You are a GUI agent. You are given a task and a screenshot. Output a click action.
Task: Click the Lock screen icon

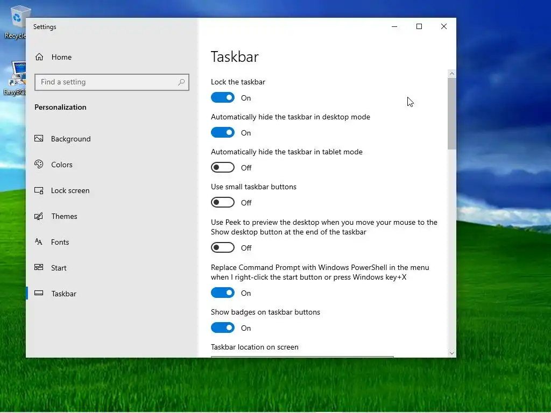tap(39, 190)
